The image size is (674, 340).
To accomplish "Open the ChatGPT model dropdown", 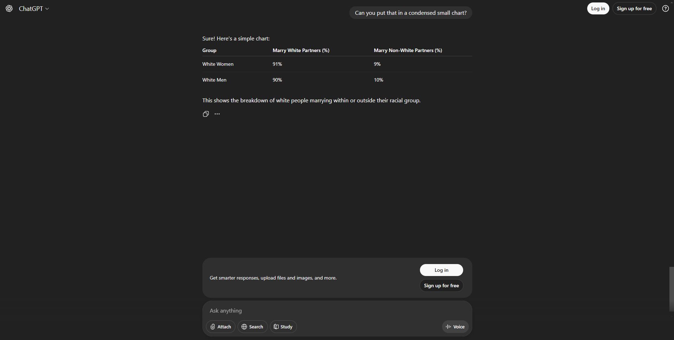I will pos(34,8).
